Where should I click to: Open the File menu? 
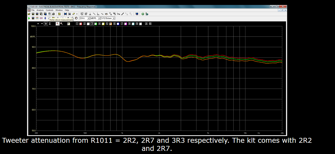point(33,10)
